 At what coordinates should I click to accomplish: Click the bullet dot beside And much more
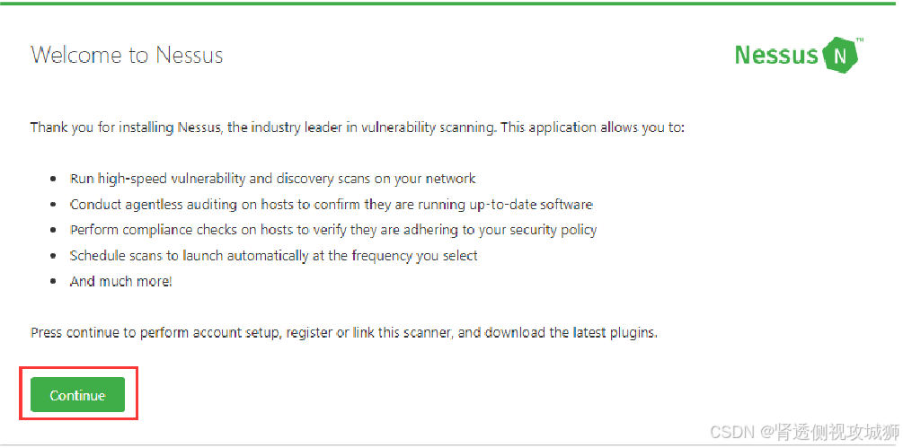tap(54, 282)
